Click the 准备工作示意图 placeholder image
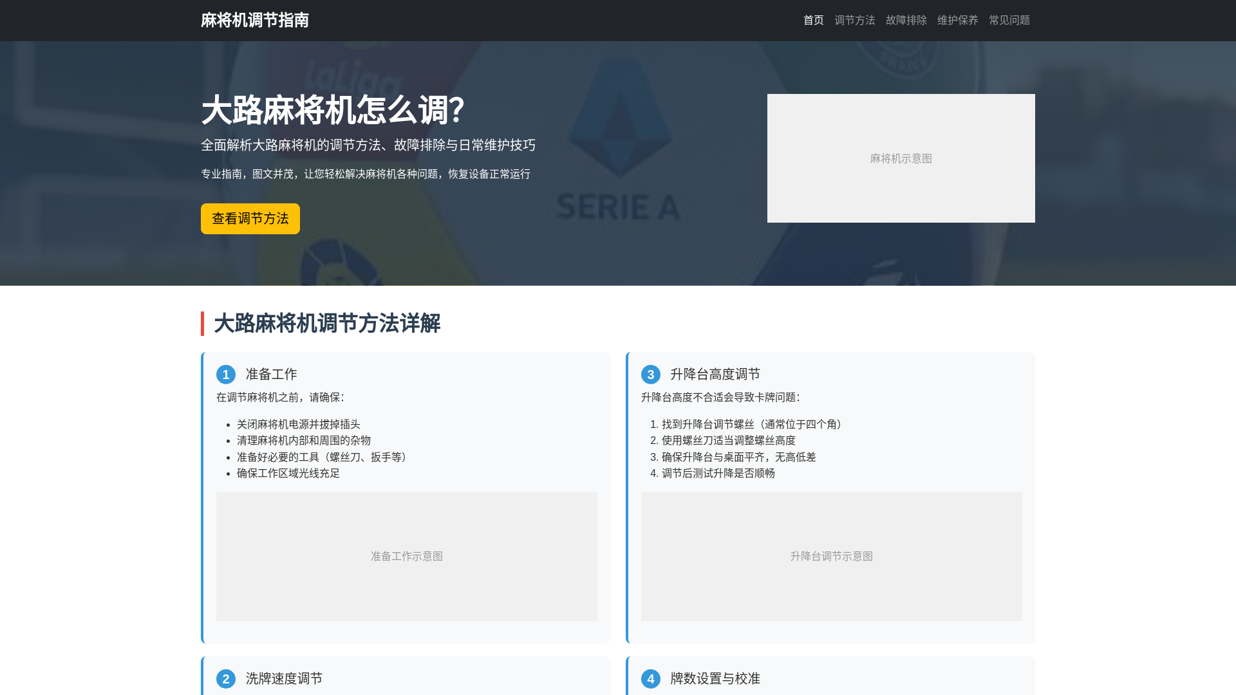1236x695 pixels. tap(407, 557)
